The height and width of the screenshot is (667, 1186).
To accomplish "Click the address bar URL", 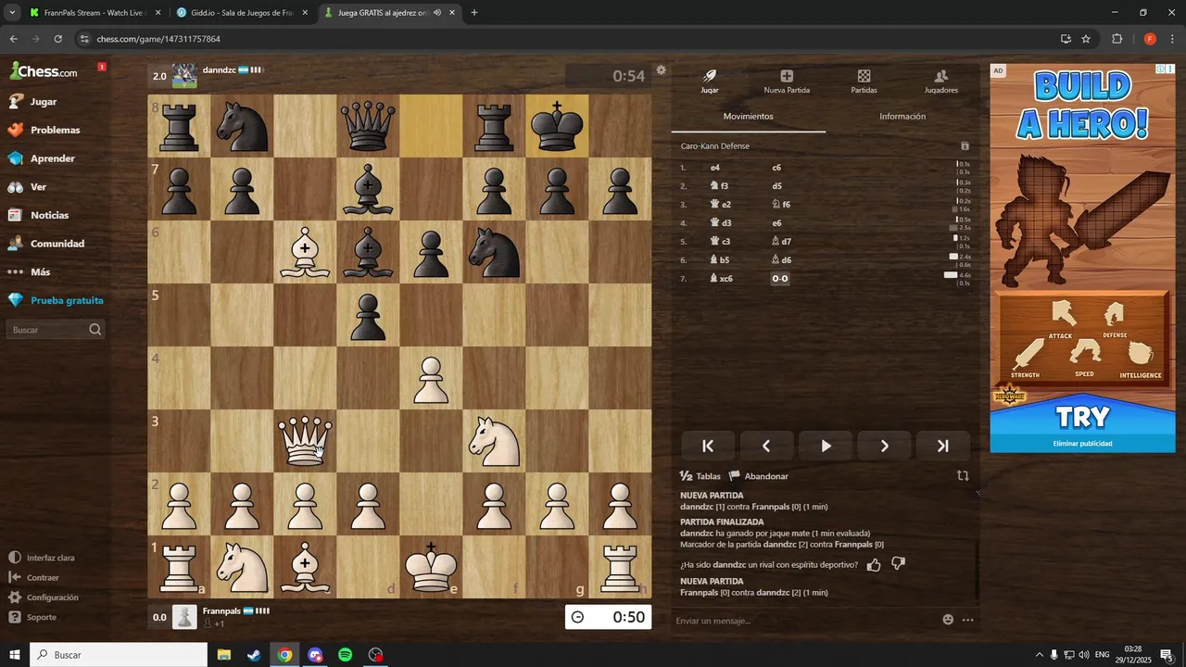I will point(158,39).
